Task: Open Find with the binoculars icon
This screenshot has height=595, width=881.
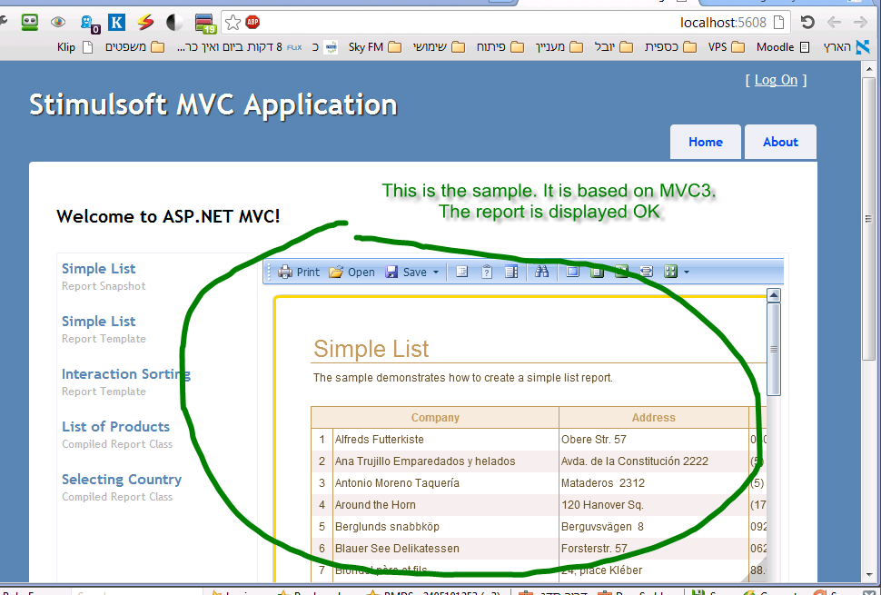Action: pos(541,272)
